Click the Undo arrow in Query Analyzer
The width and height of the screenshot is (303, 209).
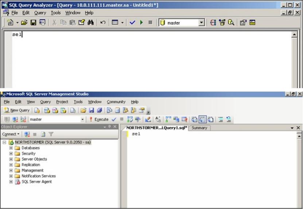tap(102, 23)
